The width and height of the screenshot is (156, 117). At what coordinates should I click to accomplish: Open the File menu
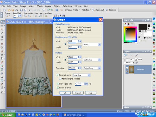click(x=3, y=6)
